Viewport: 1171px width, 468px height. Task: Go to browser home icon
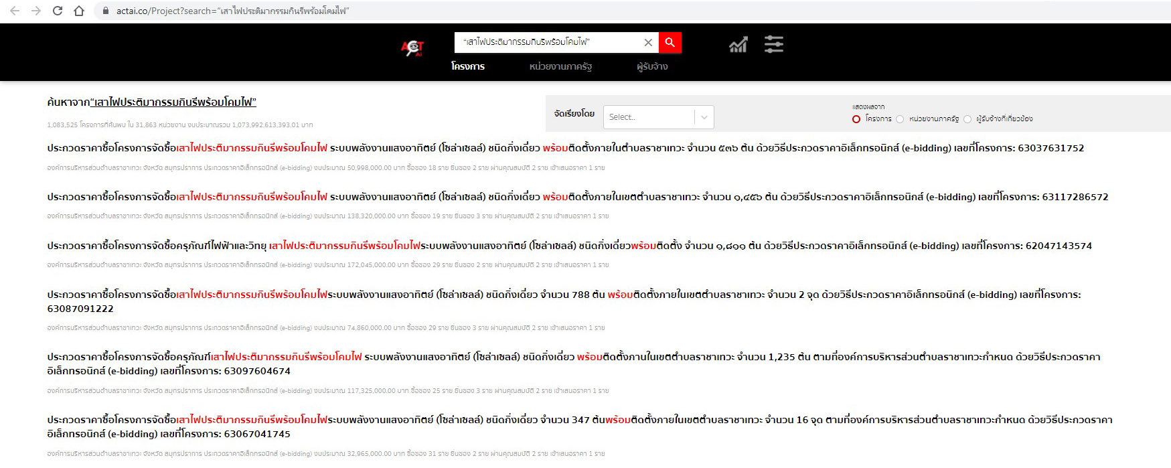(x=79, y=11)
